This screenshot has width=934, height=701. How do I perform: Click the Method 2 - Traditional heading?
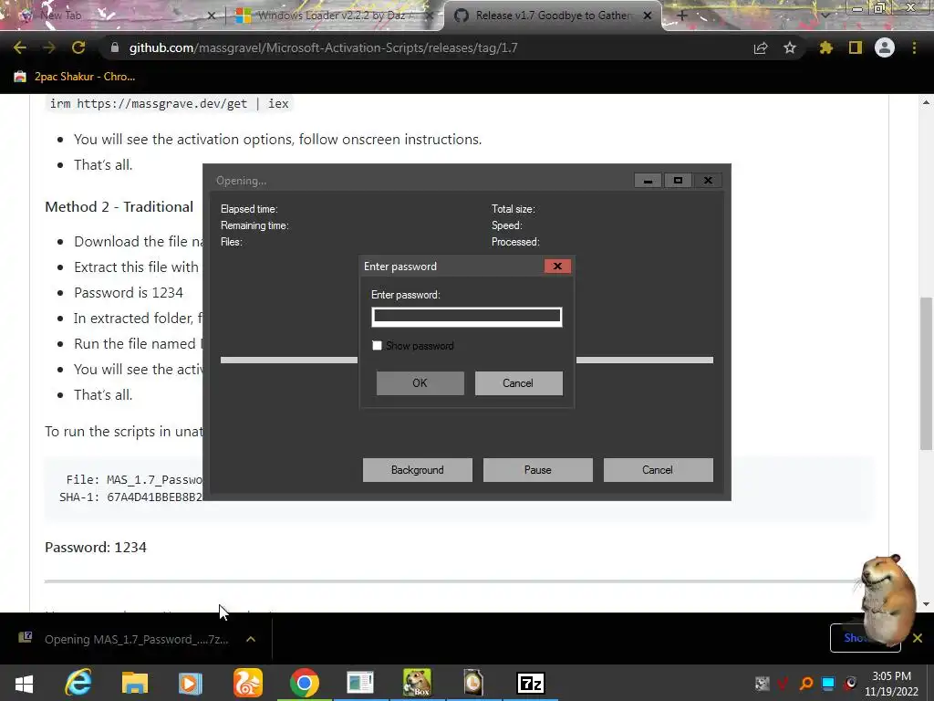[119, 207]
